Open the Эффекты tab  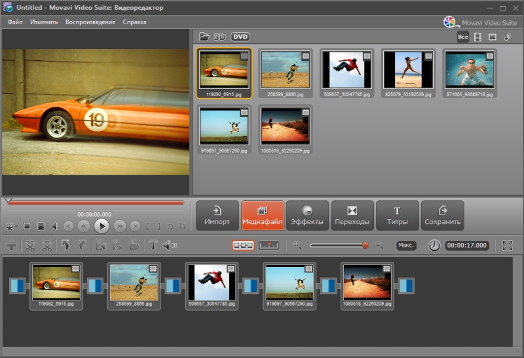pos(307,215)
